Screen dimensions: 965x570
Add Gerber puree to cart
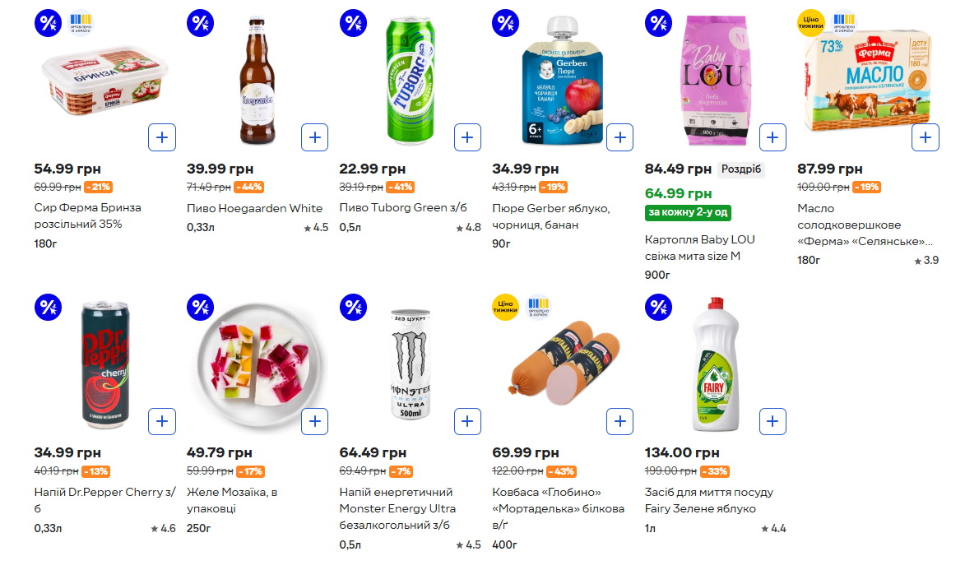click(x=619, y=137)
